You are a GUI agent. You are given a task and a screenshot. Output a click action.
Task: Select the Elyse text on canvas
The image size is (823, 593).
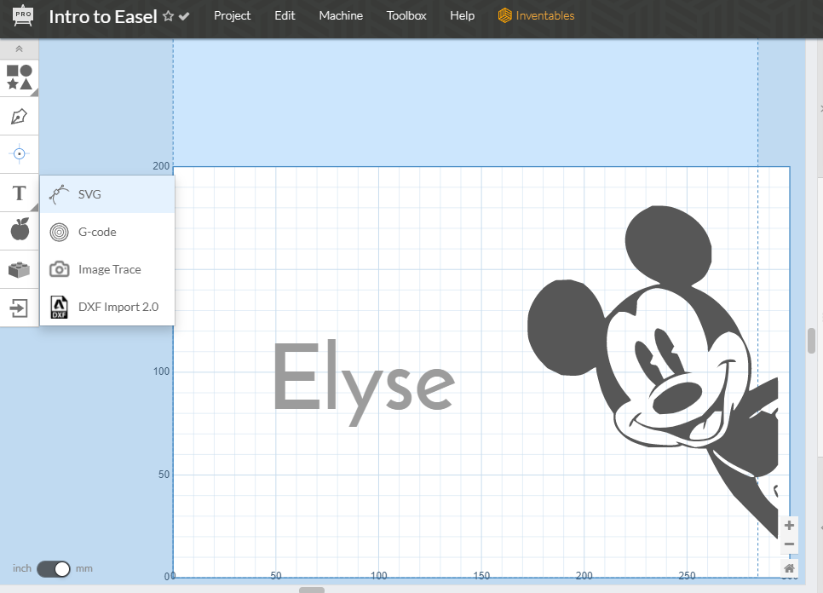click(364, 383)
